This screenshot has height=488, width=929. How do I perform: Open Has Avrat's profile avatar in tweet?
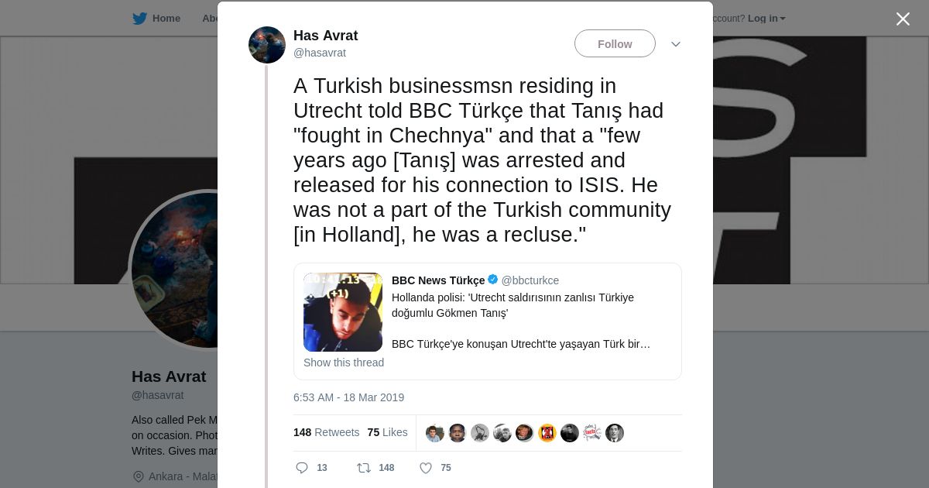(267, 45)
